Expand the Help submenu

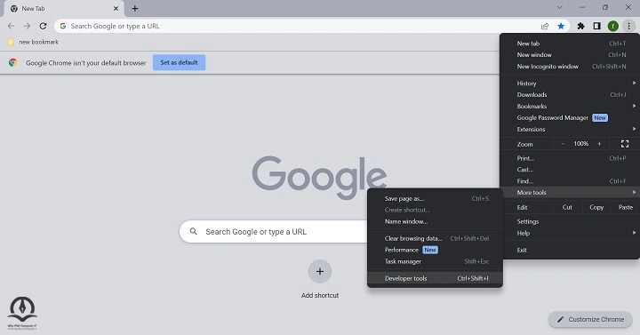coord(570,233)
